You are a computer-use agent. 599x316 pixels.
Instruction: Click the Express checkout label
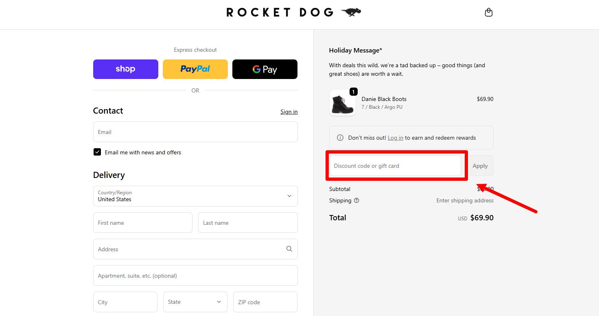pos(195,50)
